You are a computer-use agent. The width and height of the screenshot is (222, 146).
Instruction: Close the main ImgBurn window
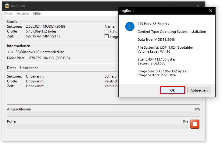pos(198,6)
